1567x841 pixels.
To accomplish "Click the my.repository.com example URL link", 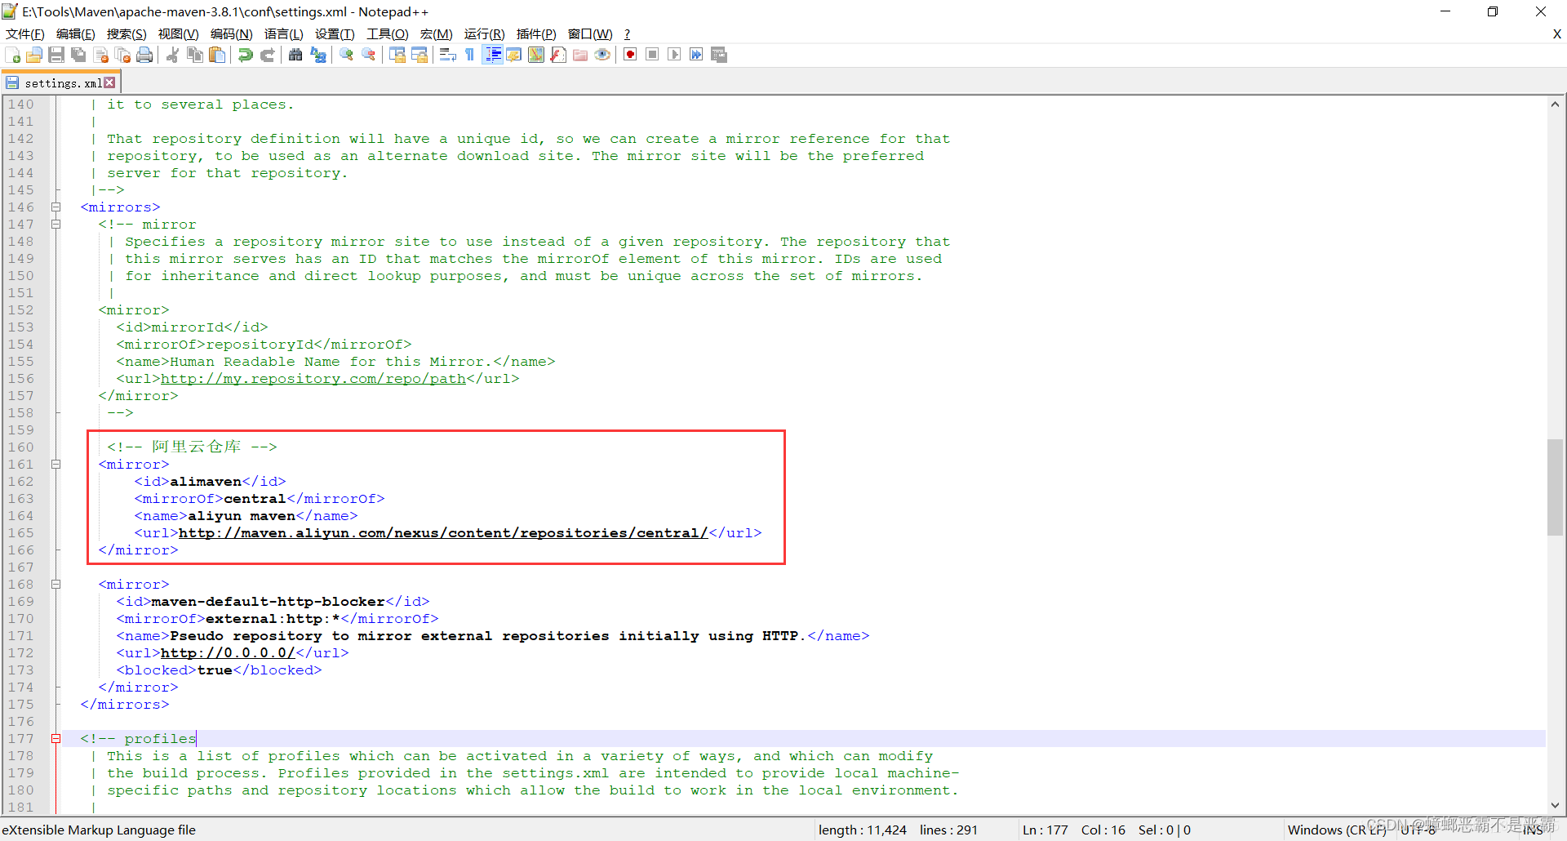I will 313,379.
